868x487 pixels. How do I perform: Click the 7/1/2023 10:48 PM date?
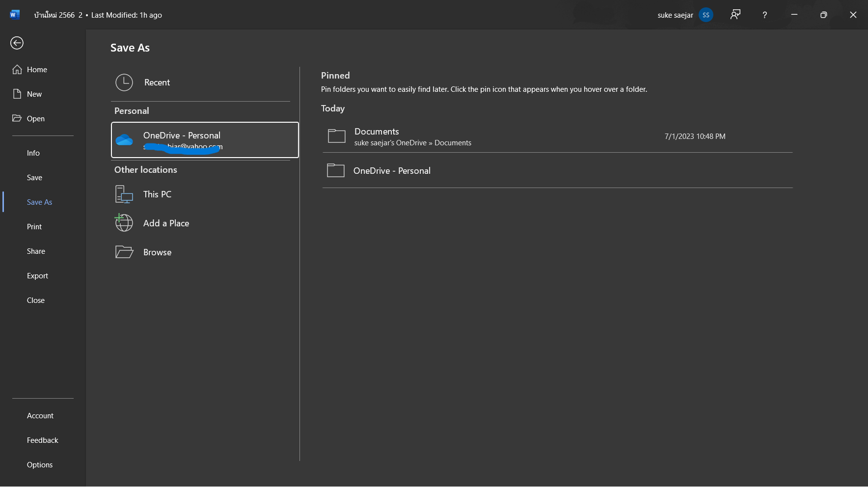pyautogui.click(x=695, y=136)
